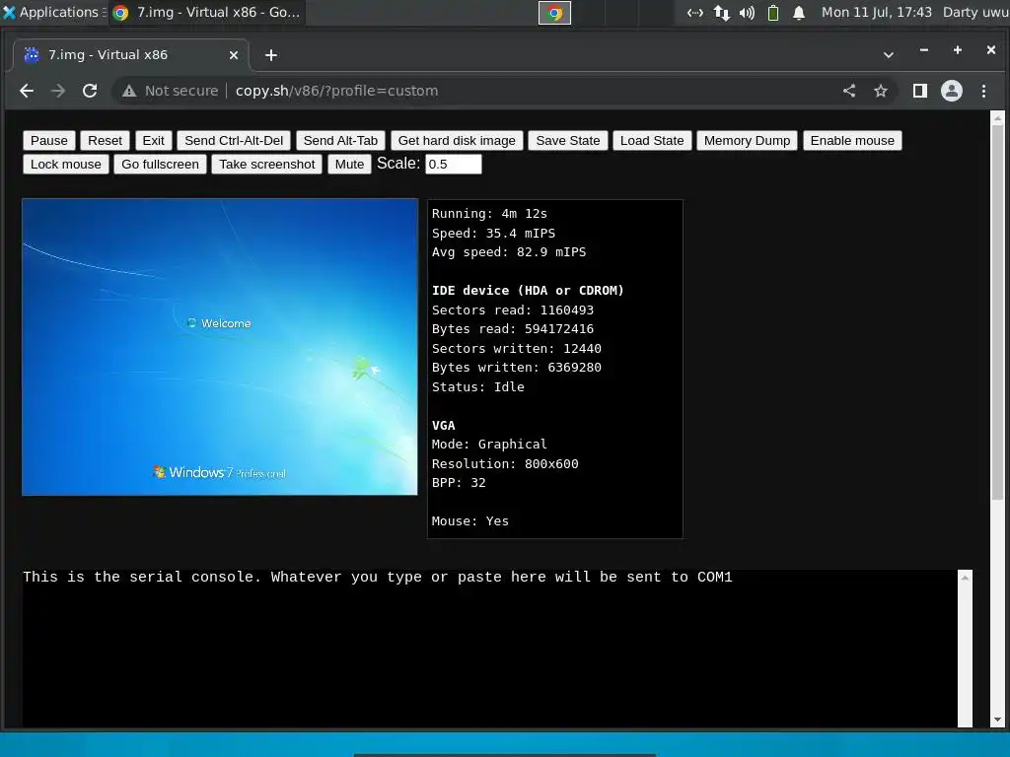Open the Applications menu
Viewport: 1010px width, 757px height.
tap(53, 12)
